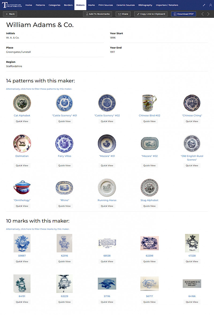The height and width of the screenshot is (315, 214).
Task: Open the Cat Alphabet plate thumbnail
Action: pos(22,103)
